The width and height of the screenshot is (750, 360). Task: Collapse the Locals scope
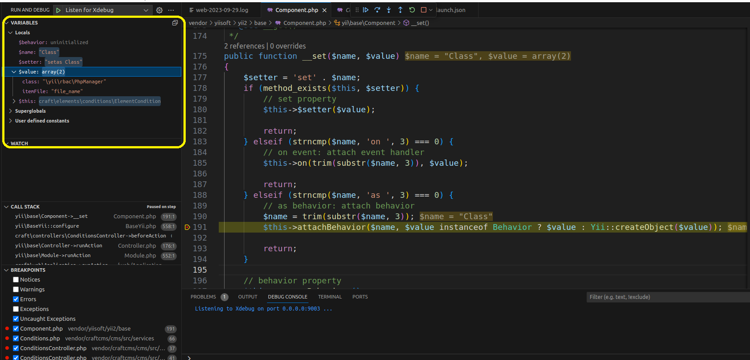pos(10,33)
